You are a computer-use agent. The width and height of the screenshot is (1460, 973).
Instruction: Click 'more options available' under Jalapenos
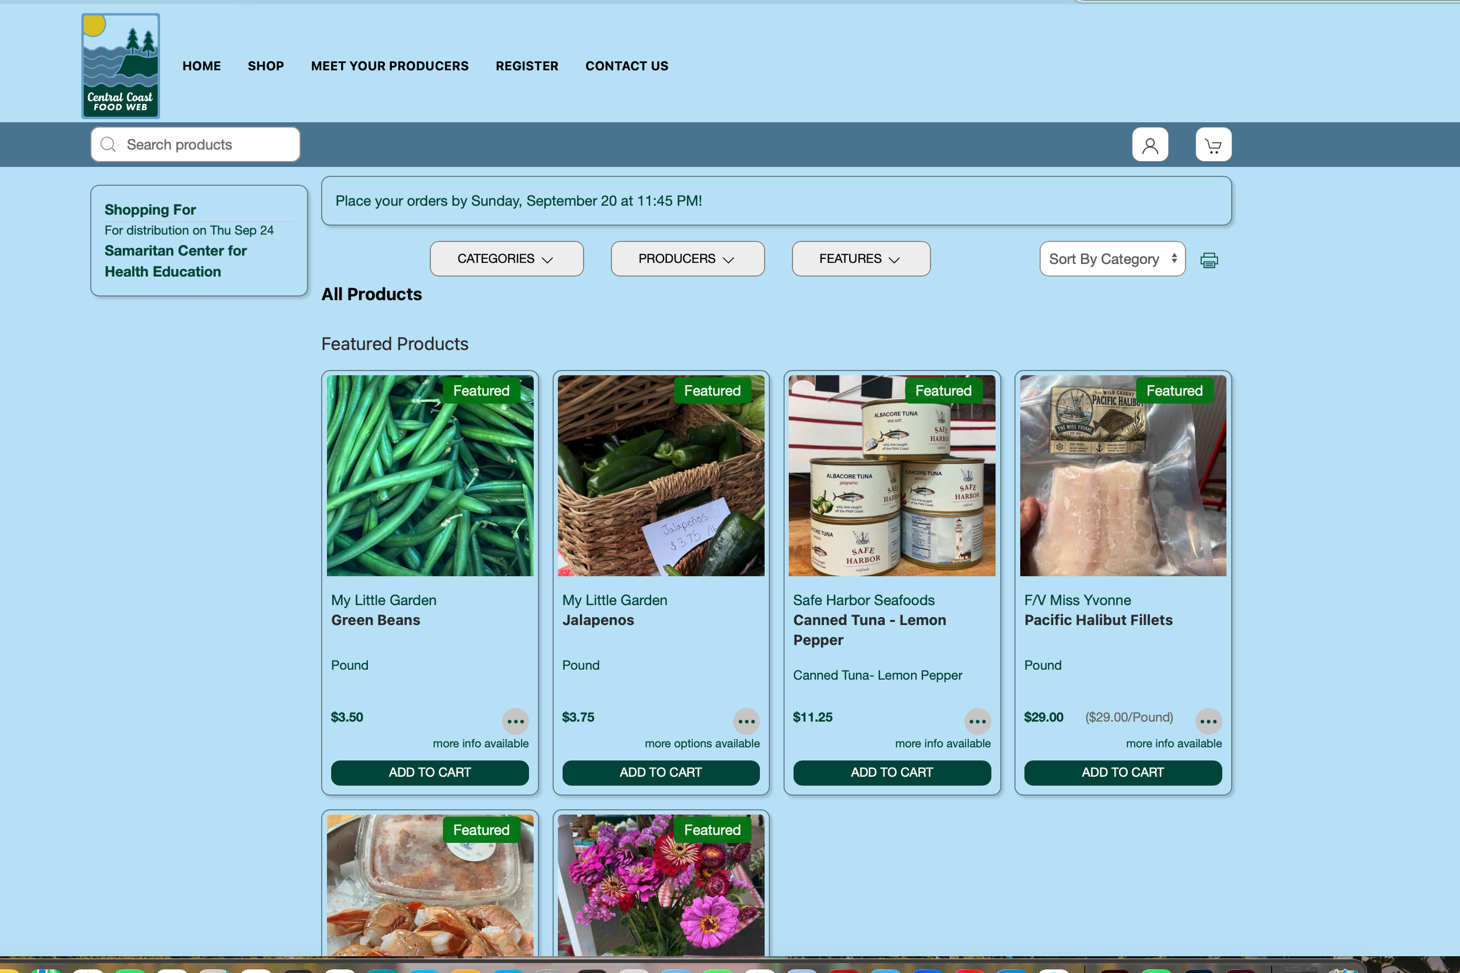pos(702,743)
